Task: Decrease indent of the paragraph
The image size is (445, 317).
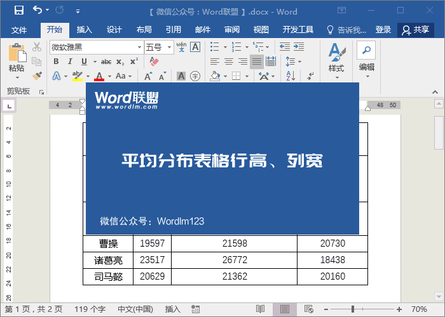Action: click(285, 47)
